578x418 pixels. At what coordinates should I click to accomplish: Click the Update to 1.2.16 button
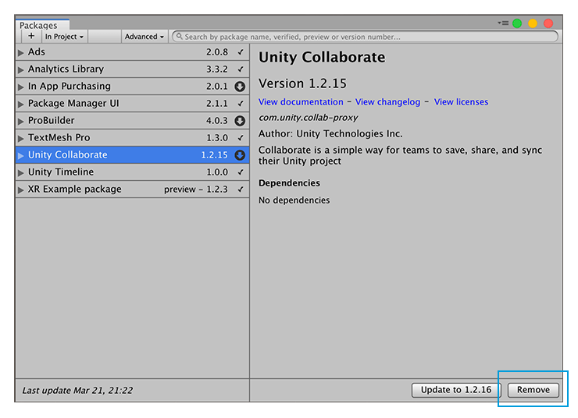tap(456, 390)
